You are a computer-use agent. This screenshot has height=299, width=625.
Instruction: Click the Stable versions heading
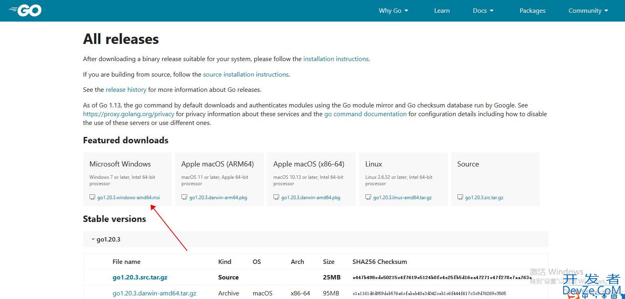114,219
